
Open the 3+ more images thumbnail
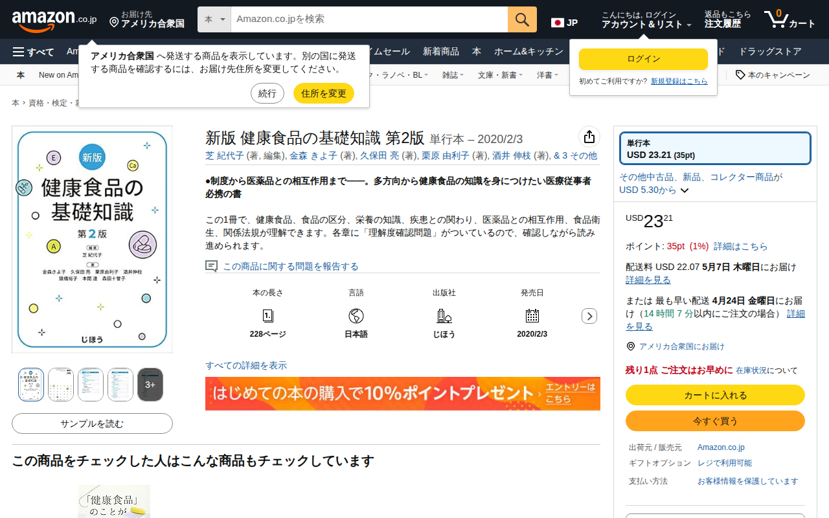pyautogui.click(x=150, y=385)
